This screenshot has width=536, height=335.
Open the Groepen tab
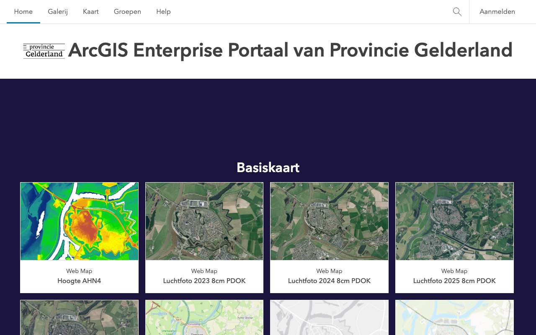(x=127, y=12)
